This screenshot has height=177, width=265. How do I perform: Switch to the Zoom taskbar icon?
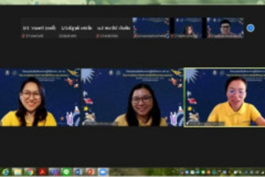(103, 172)
